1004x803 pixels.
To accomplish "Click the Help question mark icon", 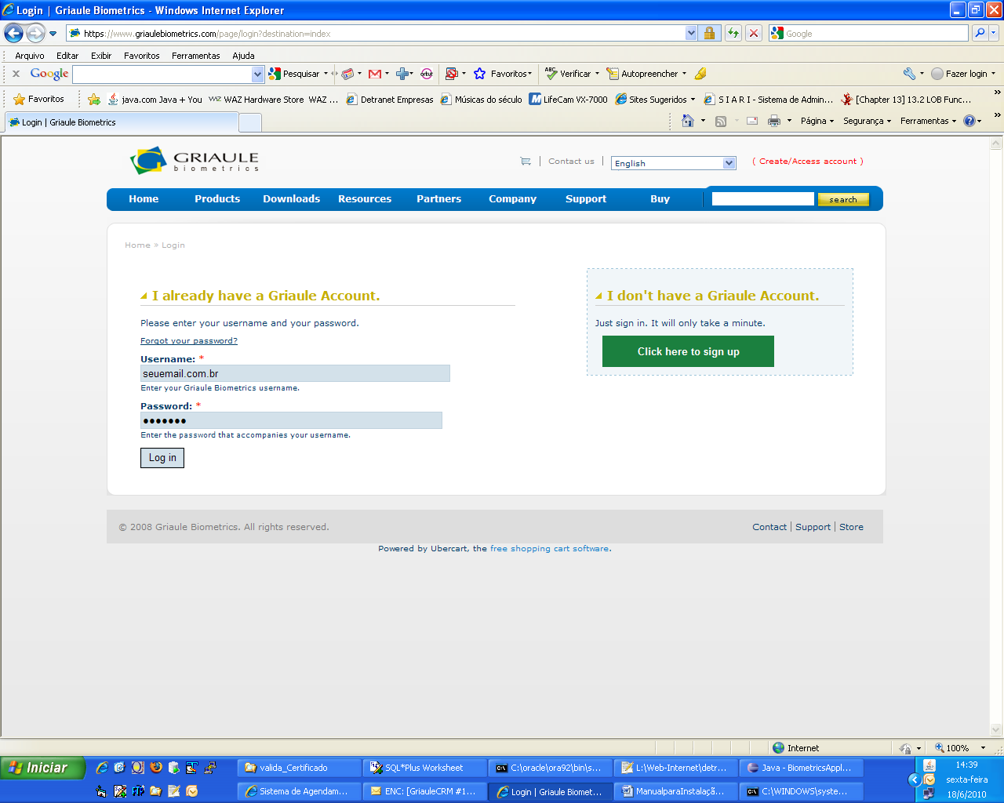I will pyautogui.click(x=969, y=121).
